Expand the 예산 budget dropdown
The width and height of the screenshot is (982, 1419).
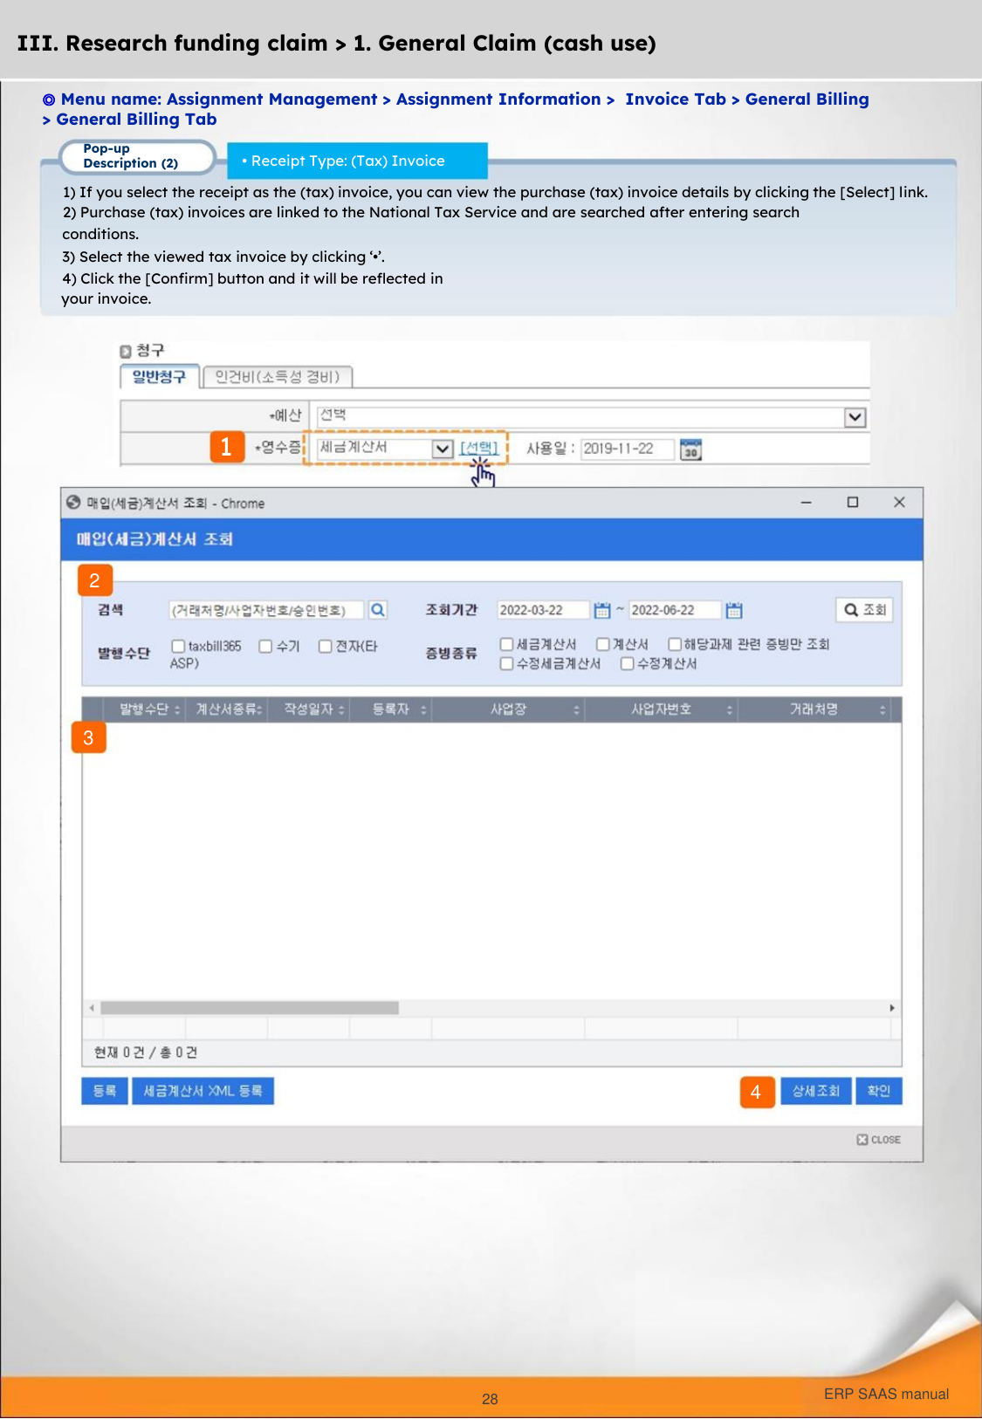click(x=855, y=417)
